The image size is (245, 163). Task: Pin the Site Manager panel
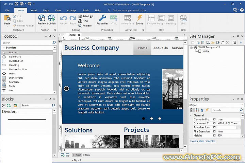pyautogui.click(x=238, y=36)
